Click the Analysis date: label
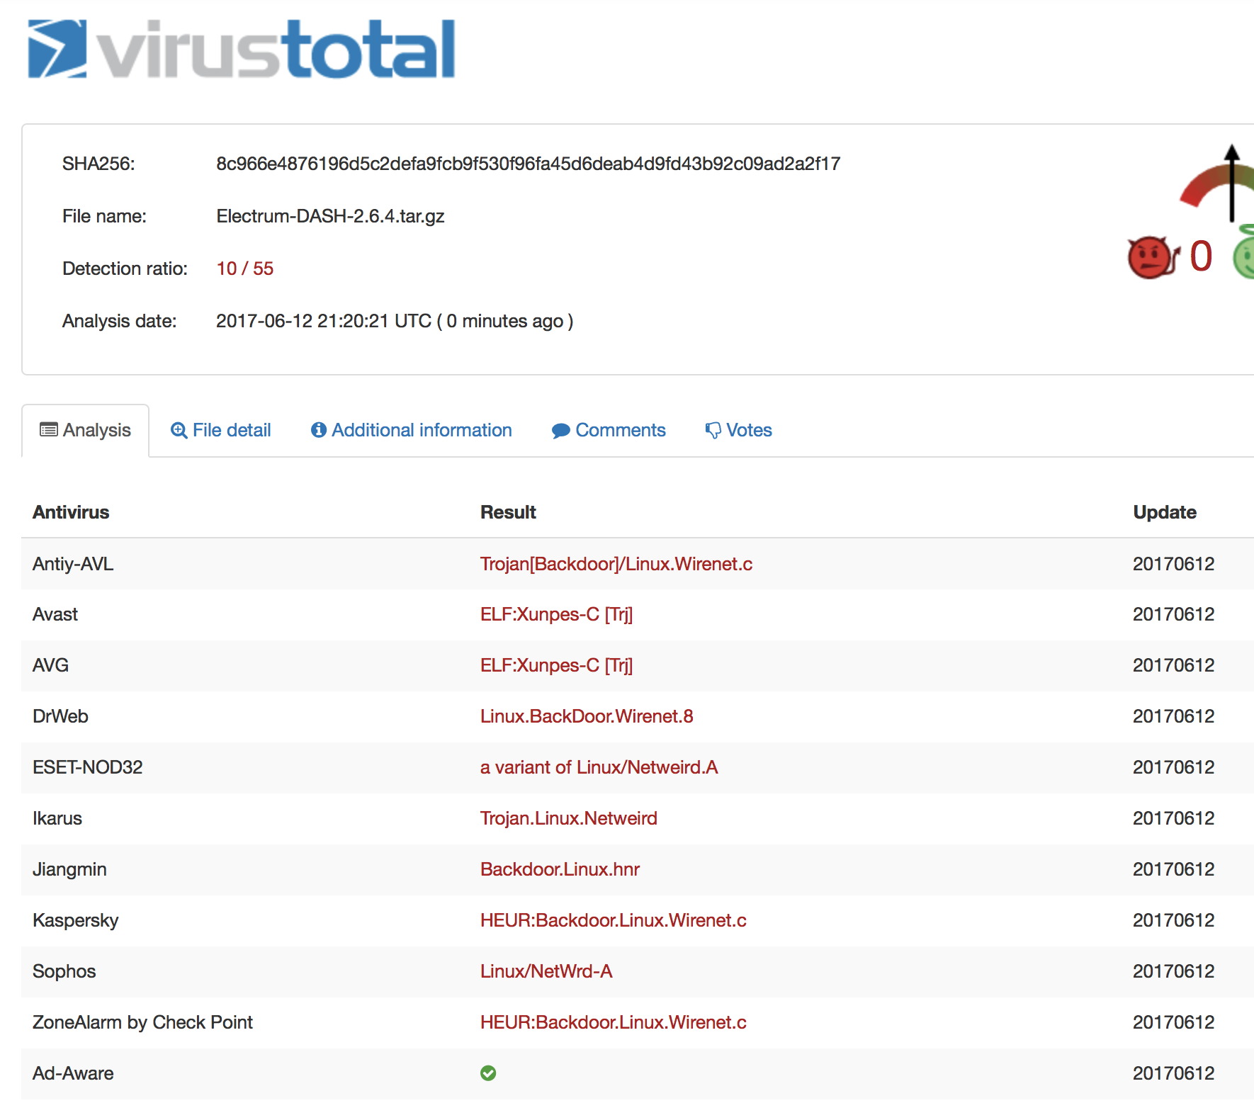 click(119, 321)
